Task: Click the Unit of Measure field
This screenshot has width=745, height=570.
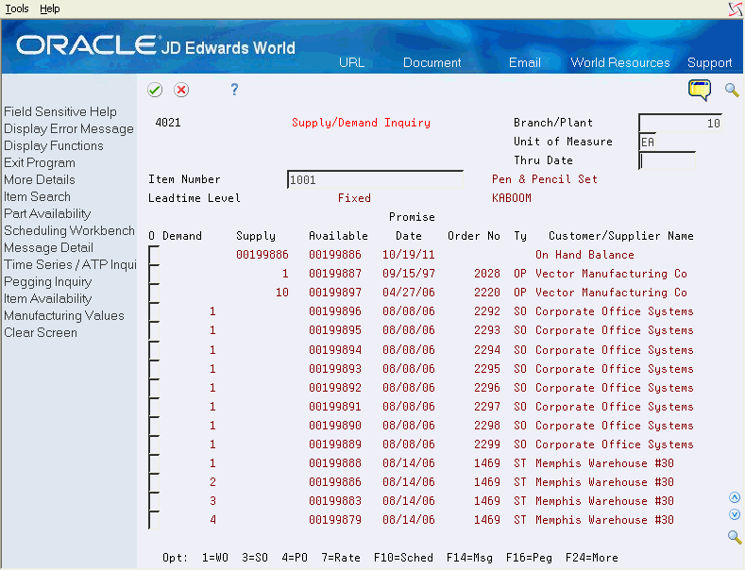Action: (x=648, y=142)
